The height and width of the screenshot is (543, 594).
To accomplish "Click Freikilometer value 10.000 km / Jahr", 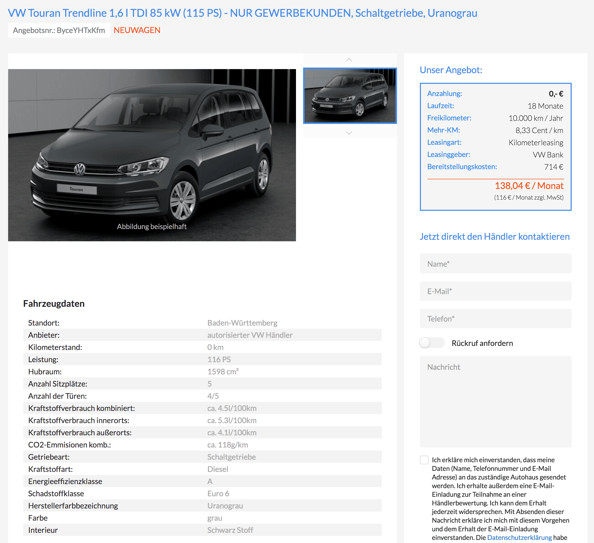I will 536,118.
